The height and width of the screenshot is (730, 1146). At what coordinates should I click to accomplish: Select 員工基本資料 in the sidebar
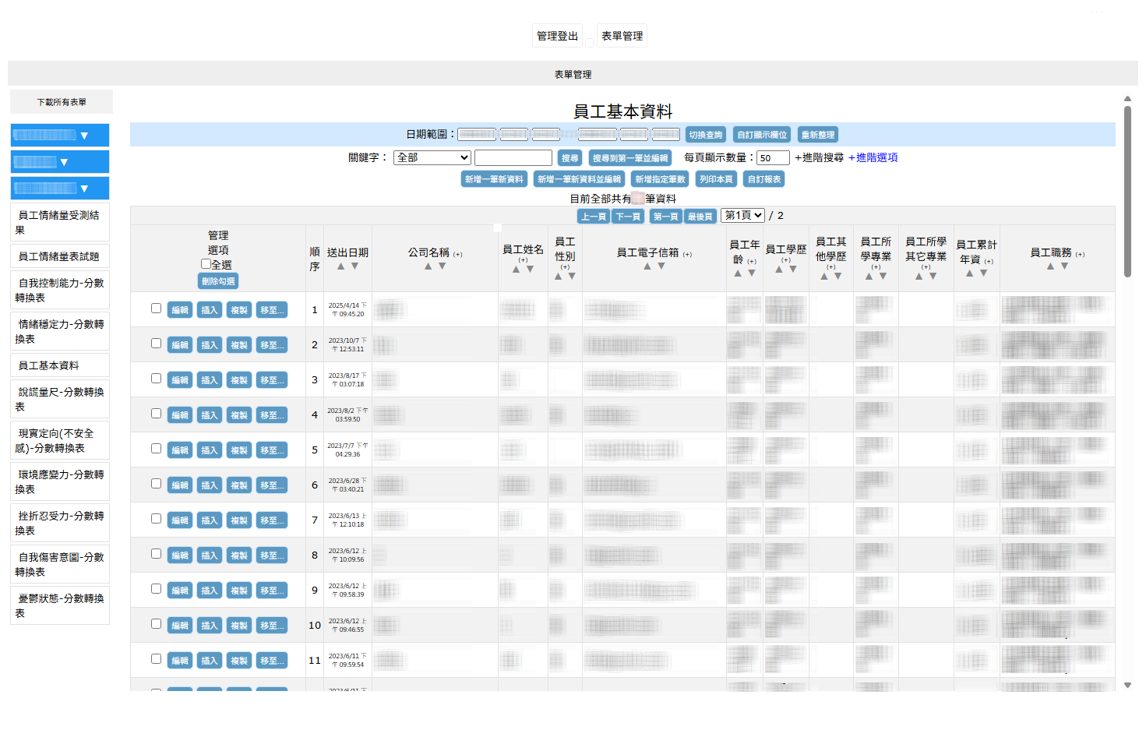[59, 365]
